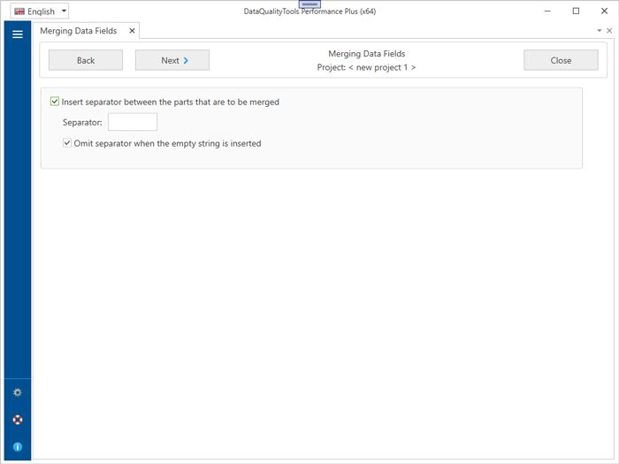Open help via the lifebuoy icon
Viewport: 619px width, 464px height.
(17, 420)
